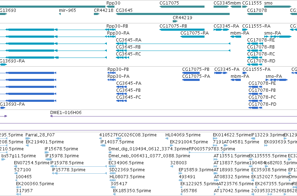Click the EK200360.5prime EST label

tap(35, 184)
